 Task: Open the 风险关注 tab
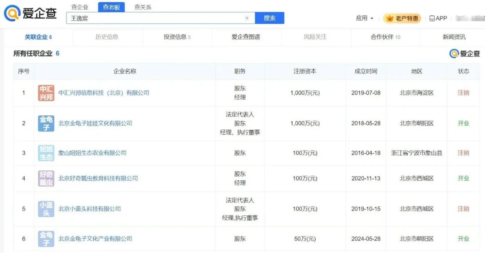[315, 37]
